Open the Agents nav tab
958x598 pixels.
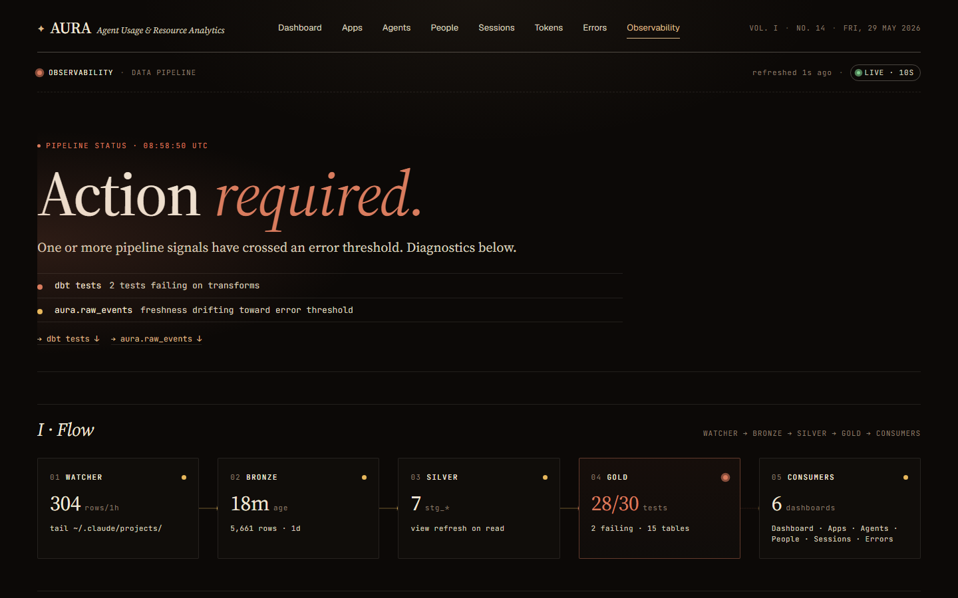pyautogui.click(x=397, y=28)
